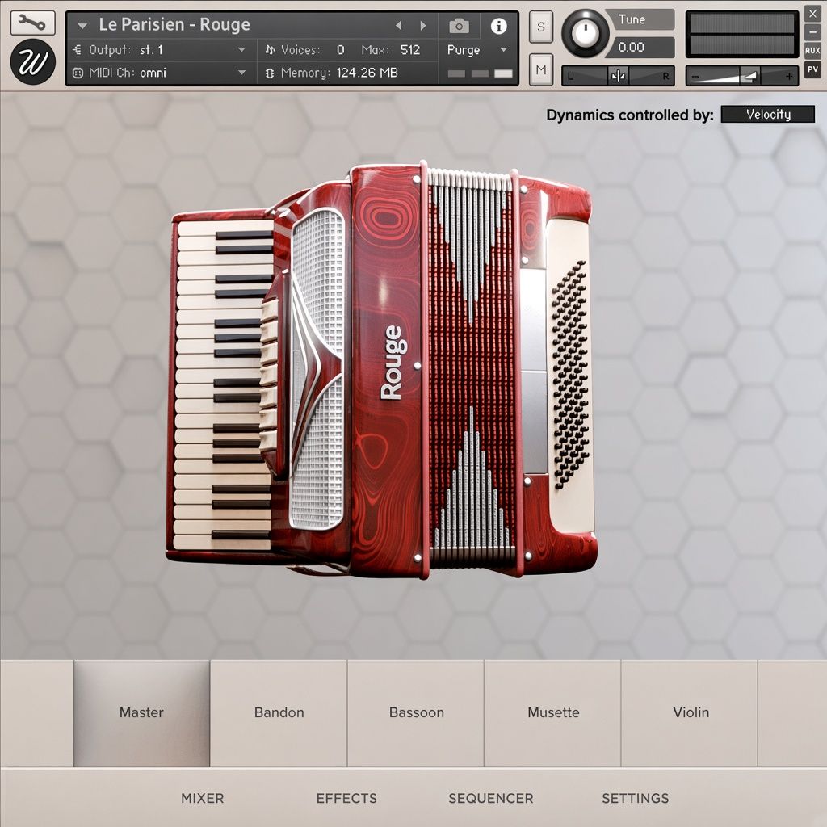
Task: Go to the previous instrument arrow
Action: (x=399, y=25)
